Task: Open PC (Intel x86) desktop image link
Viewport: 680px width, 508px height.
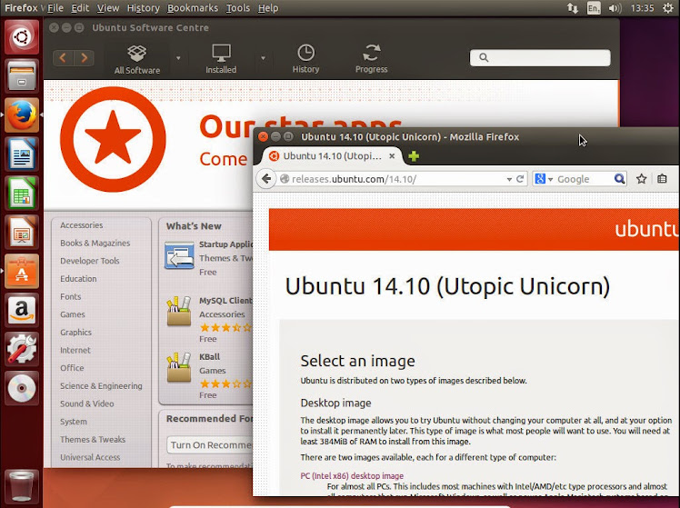Action: [x=352, y=475]
